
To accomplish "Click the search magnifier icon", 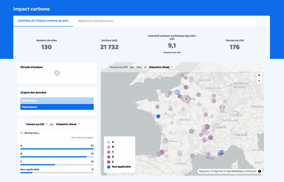I will [x=22, y=133].
